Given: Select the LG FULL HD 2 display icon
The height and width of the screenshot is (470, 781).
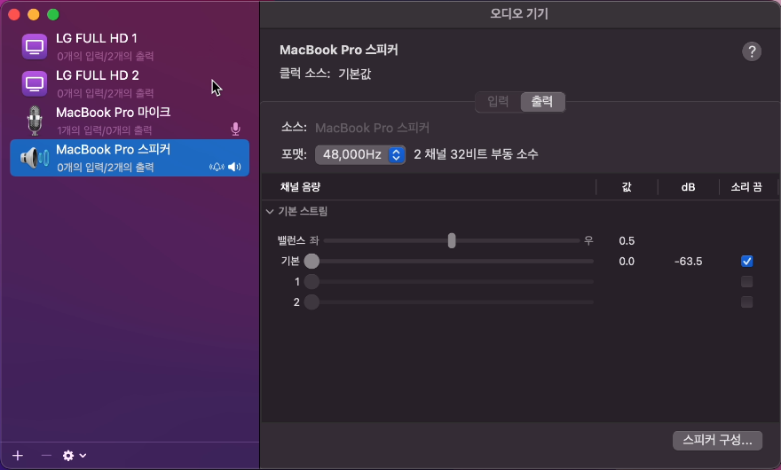Looking at the screenshot, I should [x=35, y=83].
